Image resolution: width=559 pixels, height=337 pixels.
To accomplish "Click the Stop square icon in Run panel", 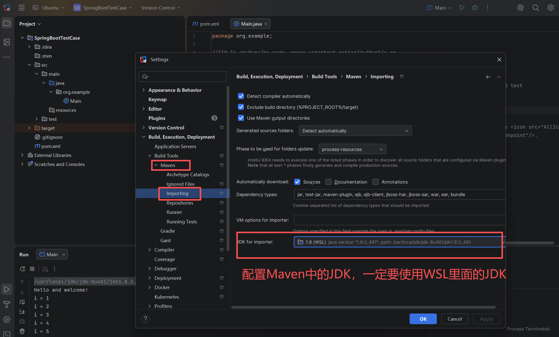I will pos(32,269).
